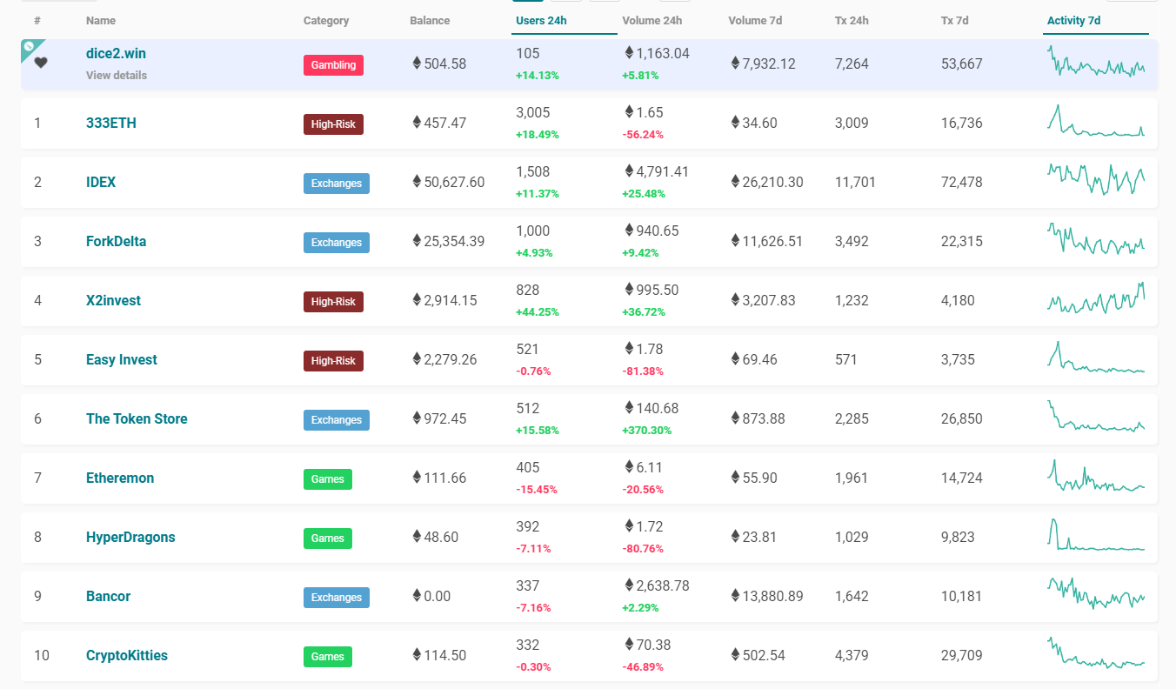1176x689 pixels.
Task: Click the # rank column header
Action: point(37,20)
